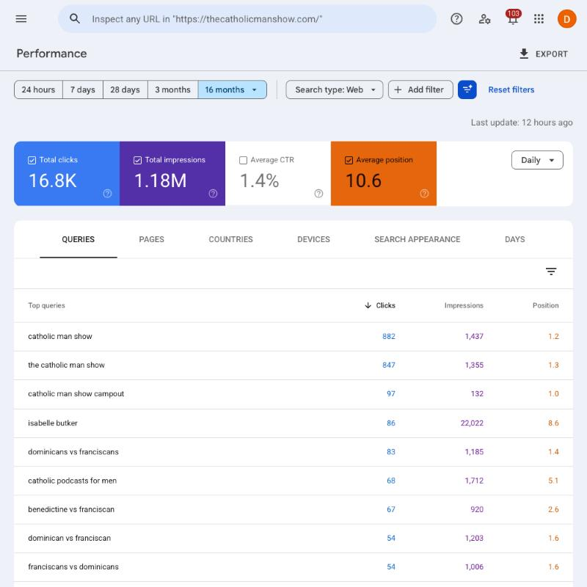Sort by the Impressions column header
This screenshot has height=587, width=587.
coord(464,305)
